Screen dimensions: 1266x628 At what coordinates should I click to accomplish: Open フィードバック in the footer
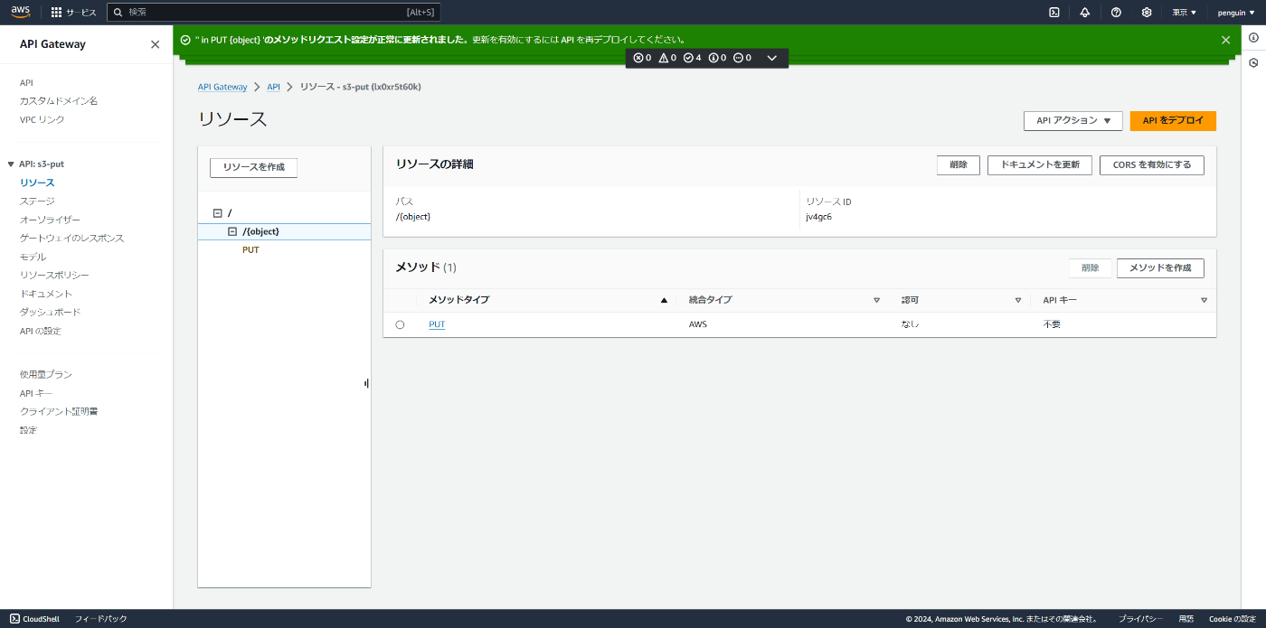(x=100, y=619)
